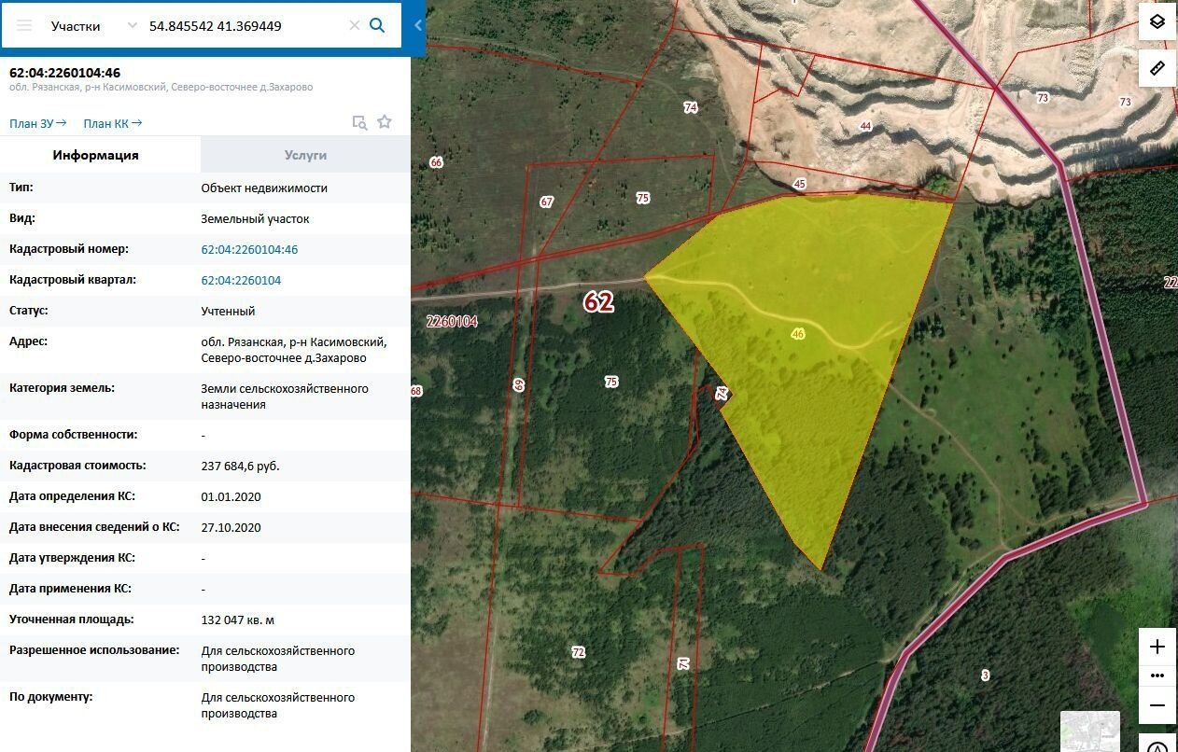Clear the search coordinates field
This screenshot has height=752, width=1178.
[x=354, y=26]
